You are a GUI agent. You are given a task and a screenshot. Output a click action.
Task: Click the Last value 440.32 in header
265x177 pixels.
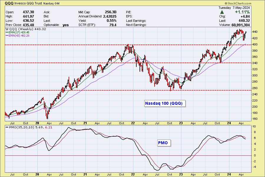point(244,21)
